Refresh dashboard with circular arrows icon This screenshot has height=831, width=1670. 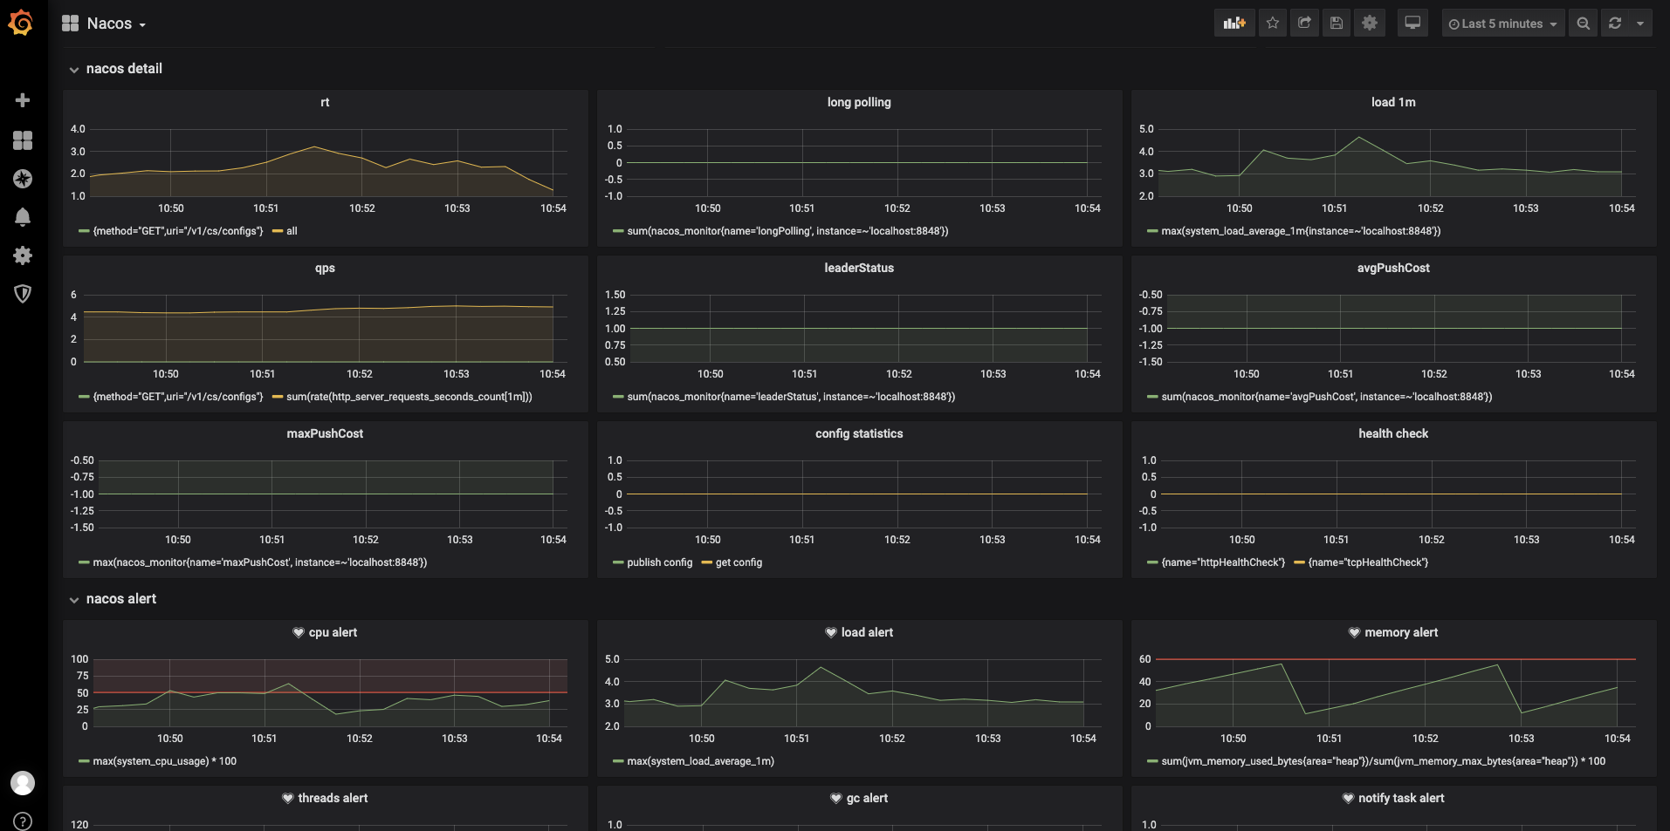tap(1615, 24)
